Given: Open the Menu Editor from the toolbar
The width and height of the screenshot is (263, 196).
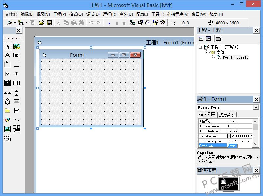Looking at the screenshot, I should (x=32, y=23).
